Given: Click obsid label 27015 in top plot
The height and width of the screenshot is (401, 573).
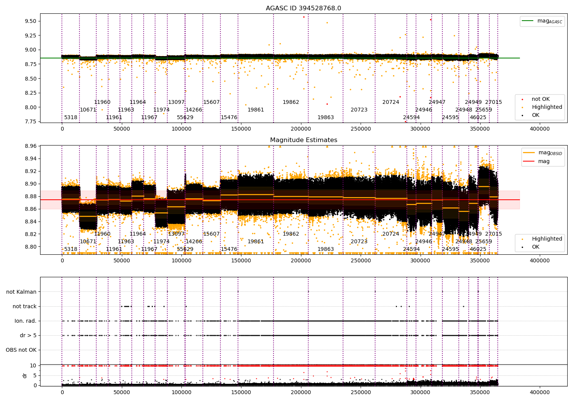Looking at the screenshot, I should tap(494, 102).
